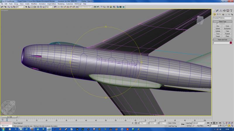Viewport: 234px width, 131px height.
Task: Open the Create Selection Set dropdown
Action: pyautogui.click(x=86, y=7)
